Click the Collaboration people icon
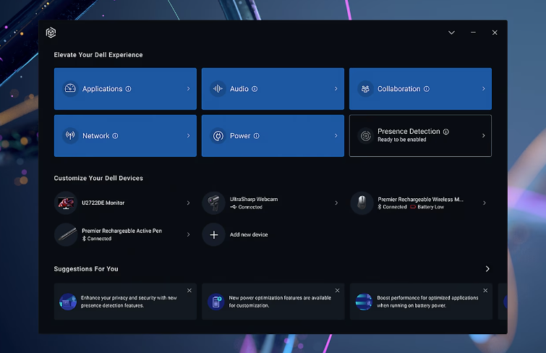 tap(366, 89)
